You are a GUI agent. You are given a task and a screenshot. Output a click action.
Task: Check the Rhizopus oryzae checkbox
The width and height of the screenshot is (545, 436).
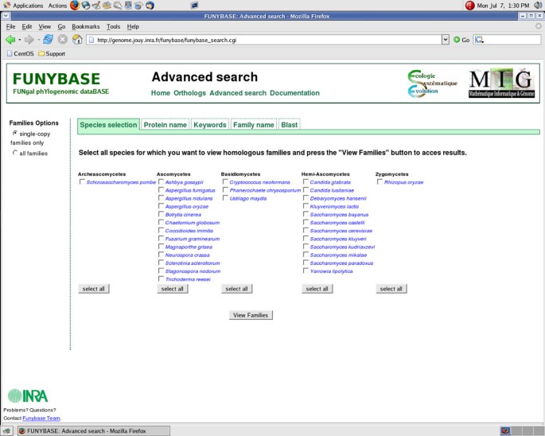coord(380,181)
